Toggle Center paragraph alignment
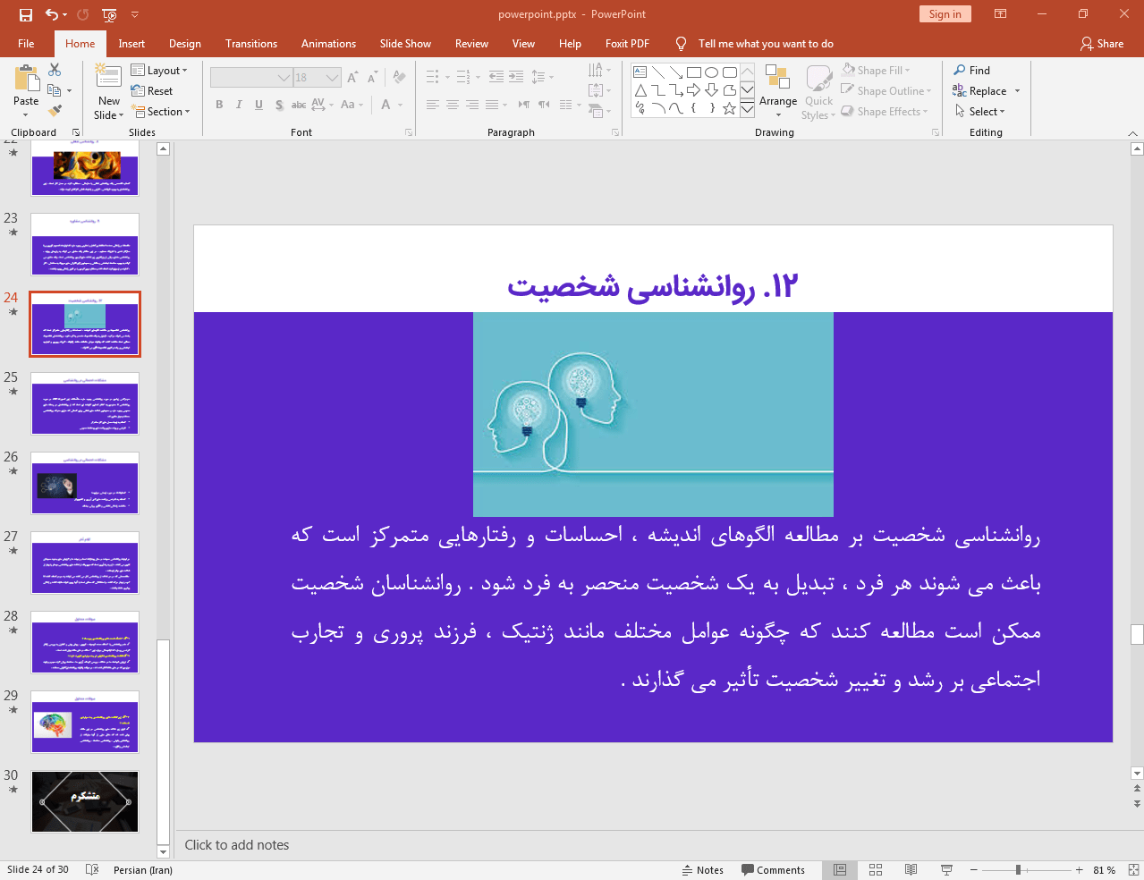 453,105
